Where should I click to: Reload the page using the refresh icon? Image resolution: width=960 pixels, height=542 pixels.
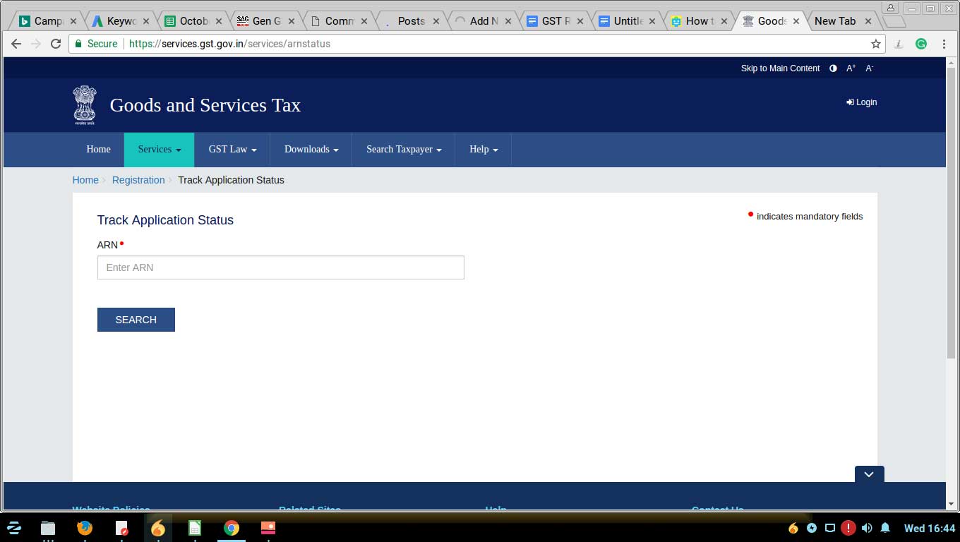pyautogui.click(x=56, y=44)
